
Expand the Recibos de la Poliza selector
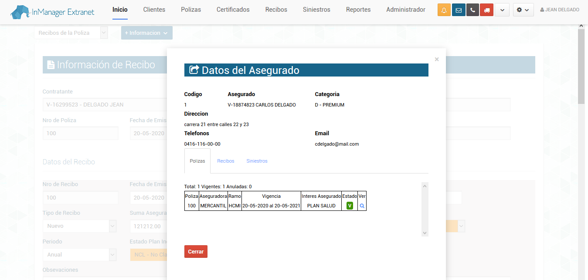104,33
